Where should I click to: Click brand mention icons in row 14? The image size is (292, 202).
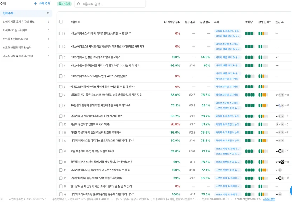point(280,162)
